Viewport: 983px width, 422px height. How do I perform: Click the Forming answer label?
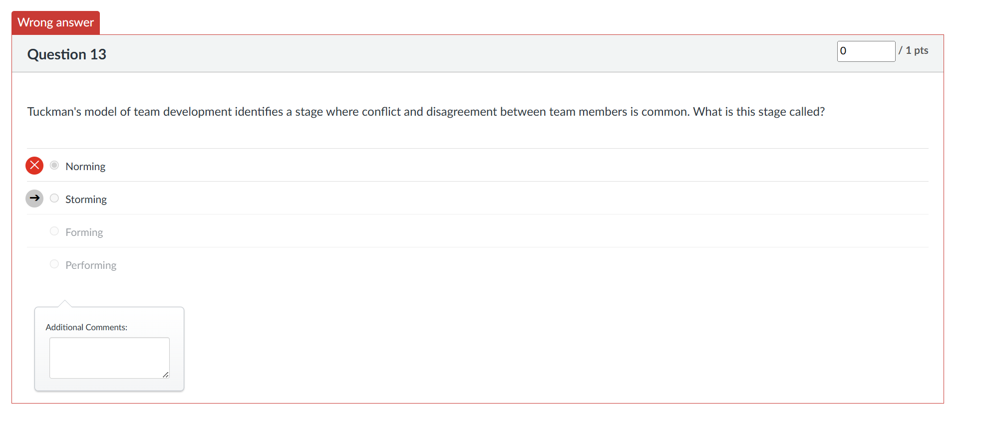pos(84,232)
